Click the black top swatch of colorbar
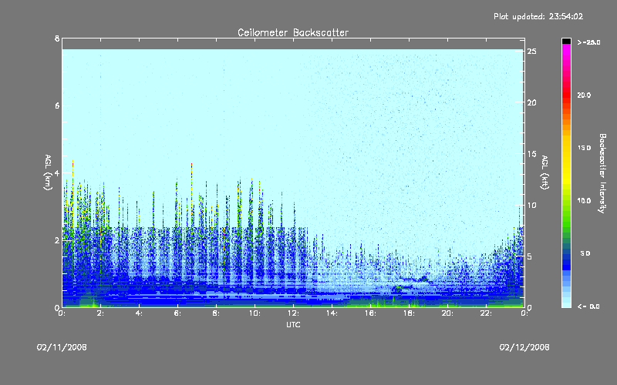The height and width of the screenshot is (385, 617). (x=566, y=41)
